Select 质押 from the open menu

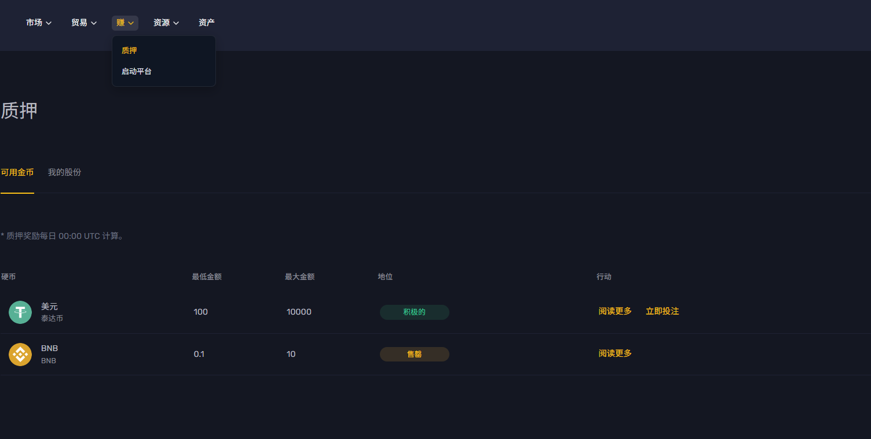pos(129,50)
